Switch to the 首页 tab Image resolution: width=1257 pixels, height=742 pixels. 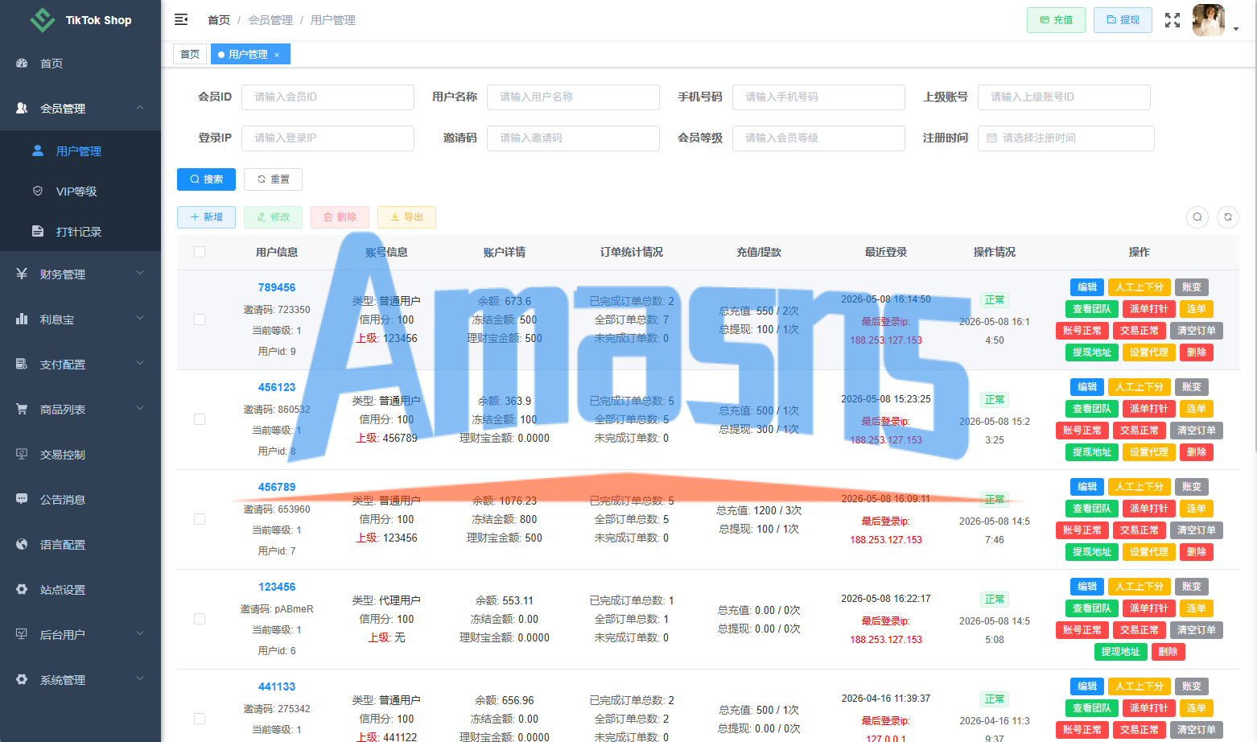190,54
